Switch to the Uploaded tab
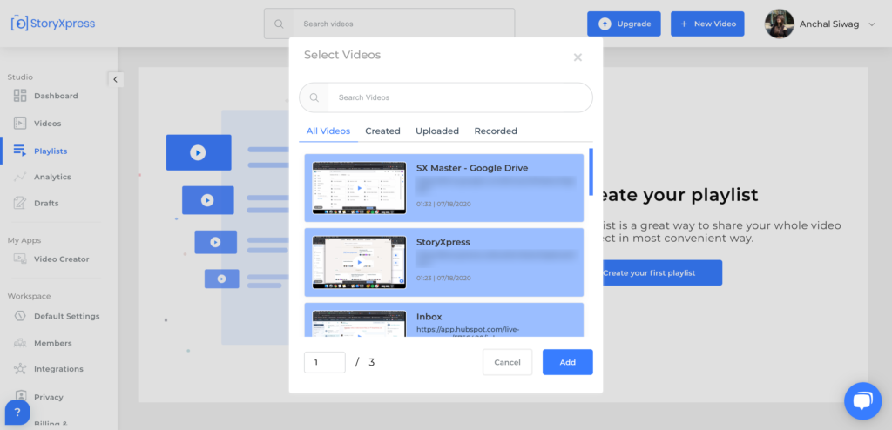 (x=437, y=131)
